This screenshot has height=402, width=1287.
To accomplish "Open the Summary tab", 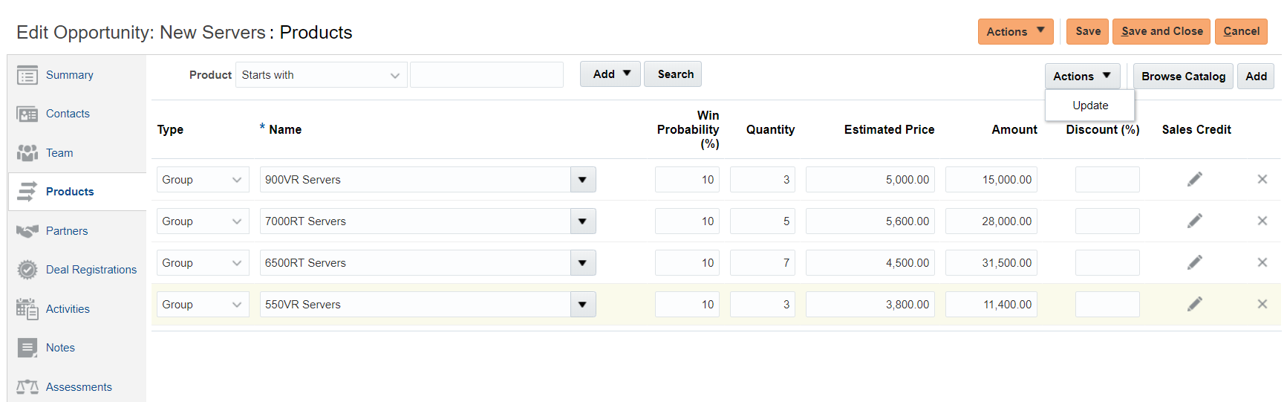I will pyautogui.click(x=69, y=75).
